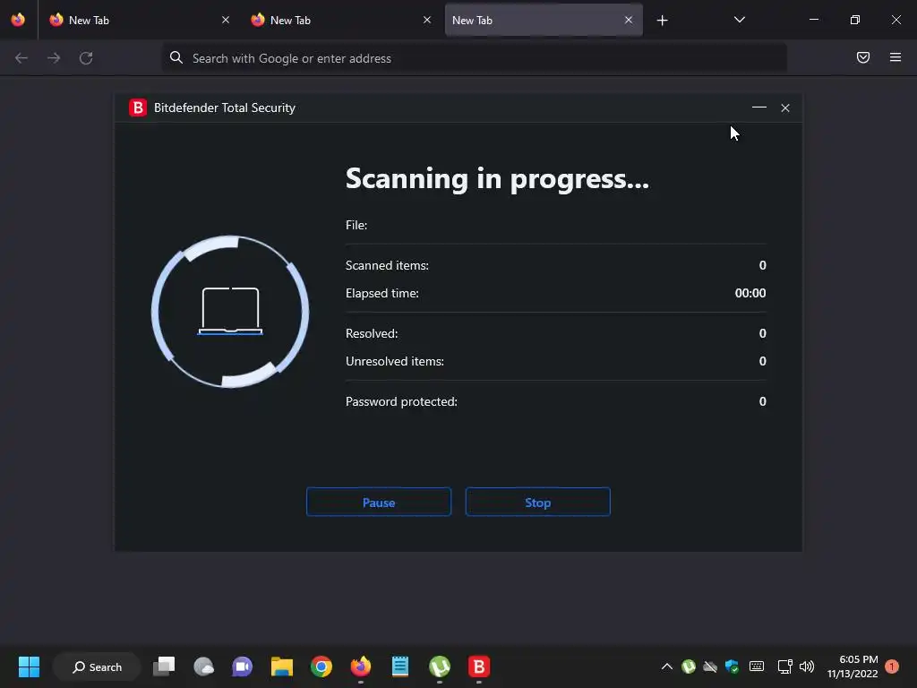
Task: Click uTorrent icon in system tray
Action: pyautogui.click(x=689, y=666)
